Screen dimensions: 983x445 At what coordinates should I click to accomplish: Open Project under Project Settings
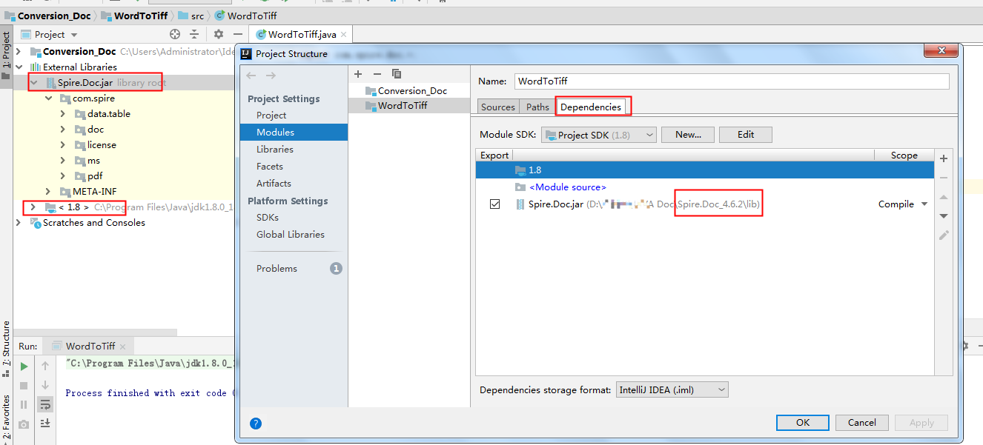click(271, 116)
